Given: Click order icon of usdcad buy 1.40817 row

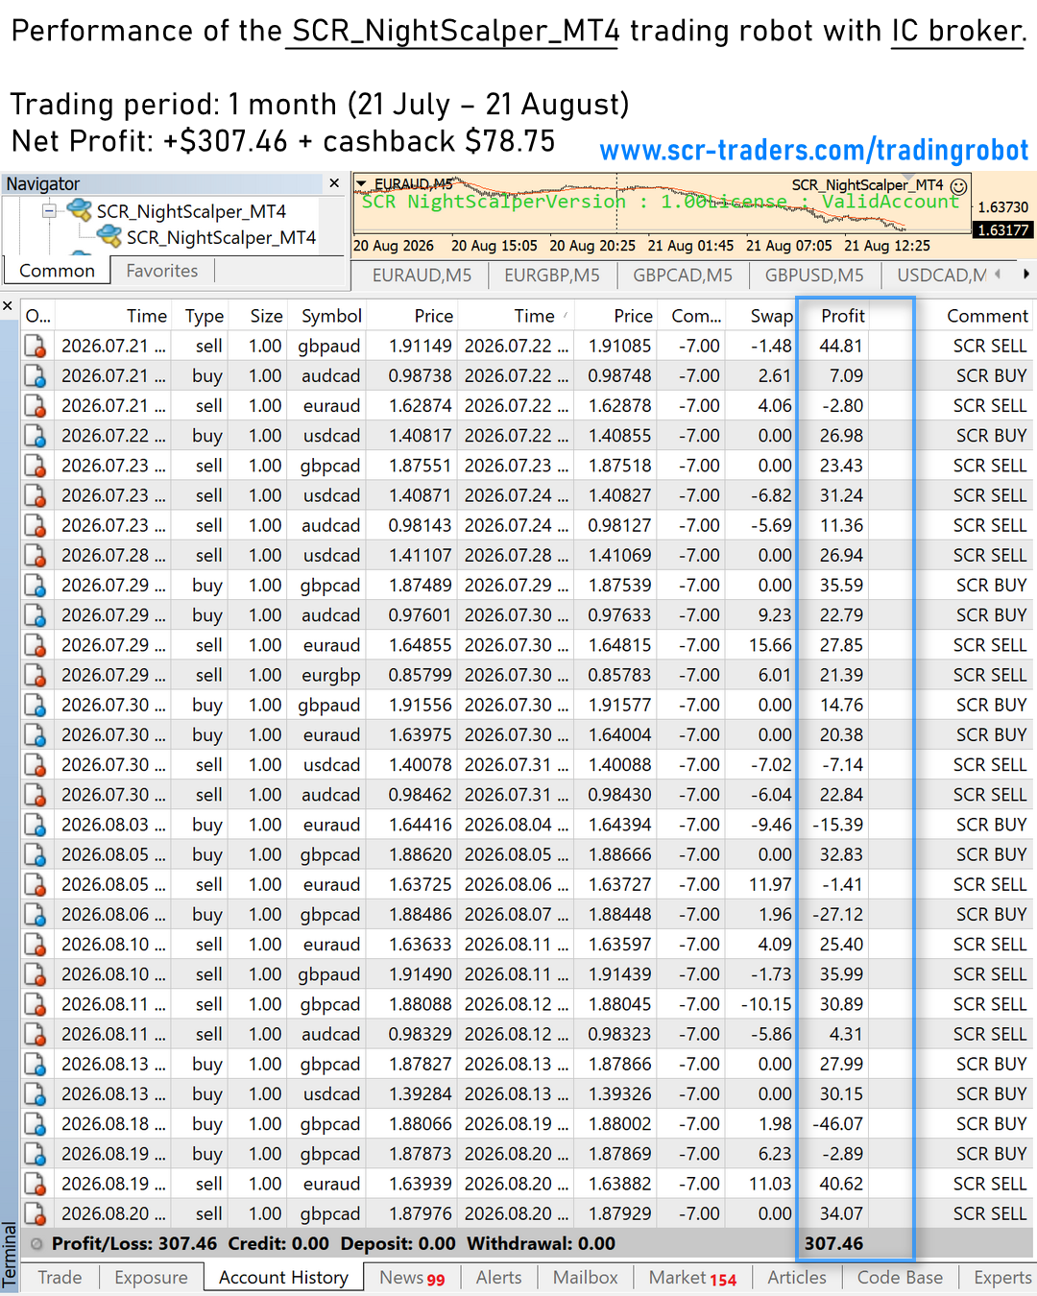Looking at the screenshot, I should point(36,436).
